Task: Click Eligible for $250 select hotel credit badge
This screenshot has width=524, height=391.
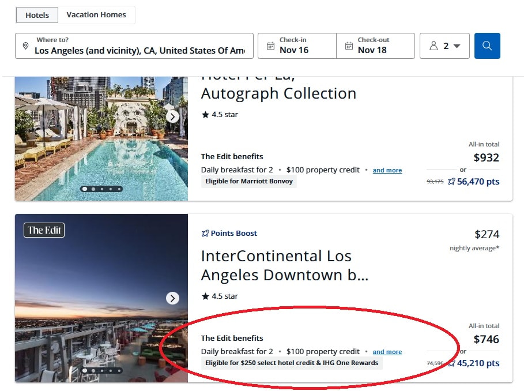Action: point(292,363)
